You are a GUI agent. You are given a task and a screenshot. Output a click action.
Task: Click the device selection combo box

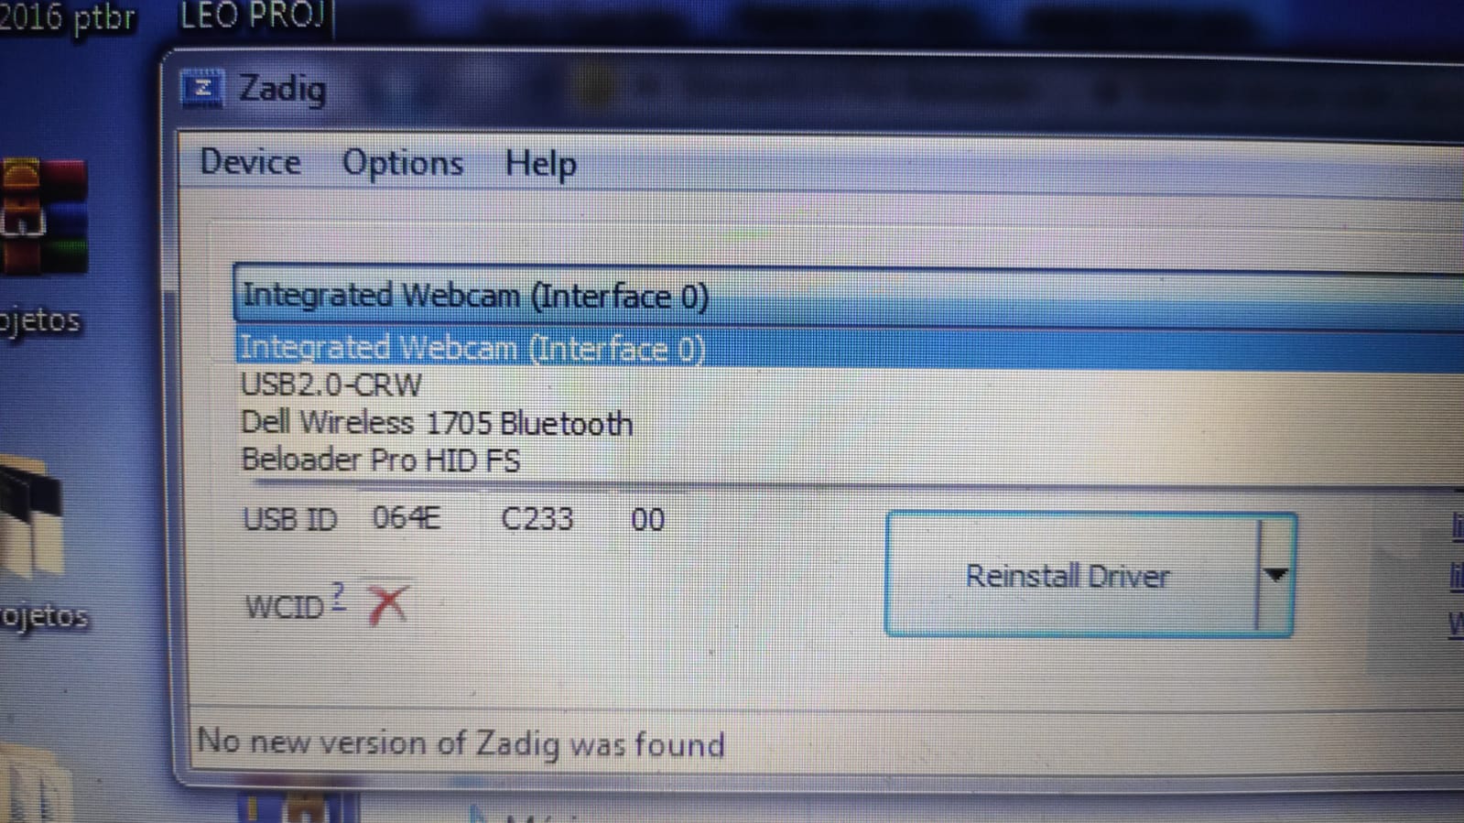coord(848,296)
